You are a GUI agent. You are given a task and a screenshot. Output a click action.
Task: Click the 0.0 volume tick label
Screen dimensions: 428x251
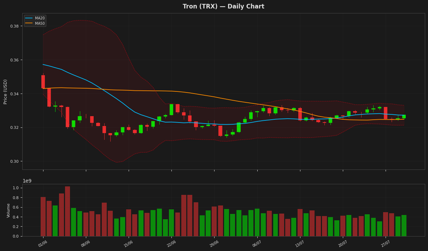[16, 237]
